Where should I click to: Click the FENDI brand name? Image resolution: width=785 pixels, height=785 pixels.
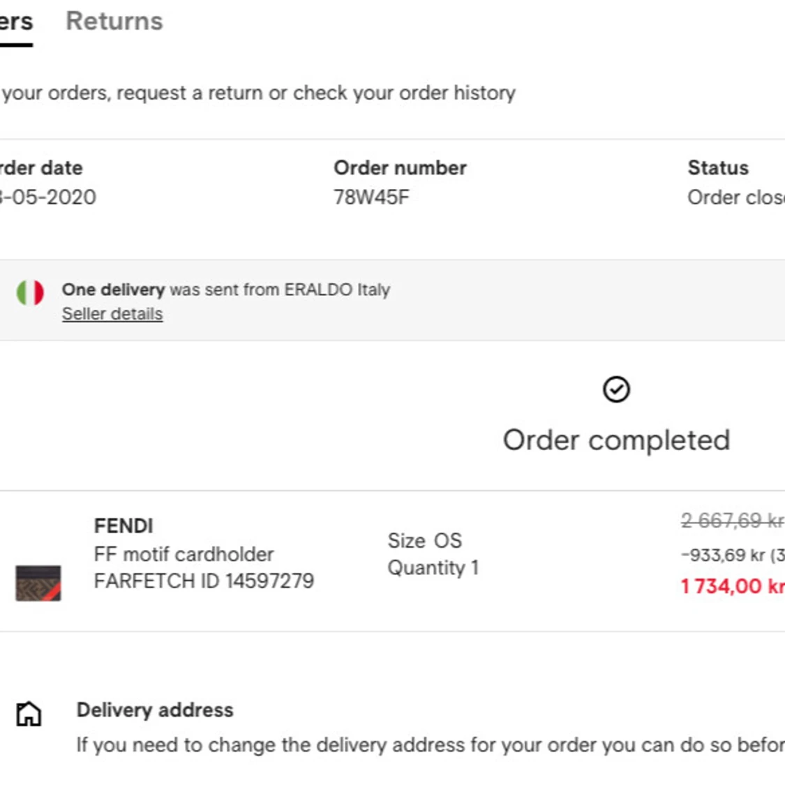[x=124, y=526]
